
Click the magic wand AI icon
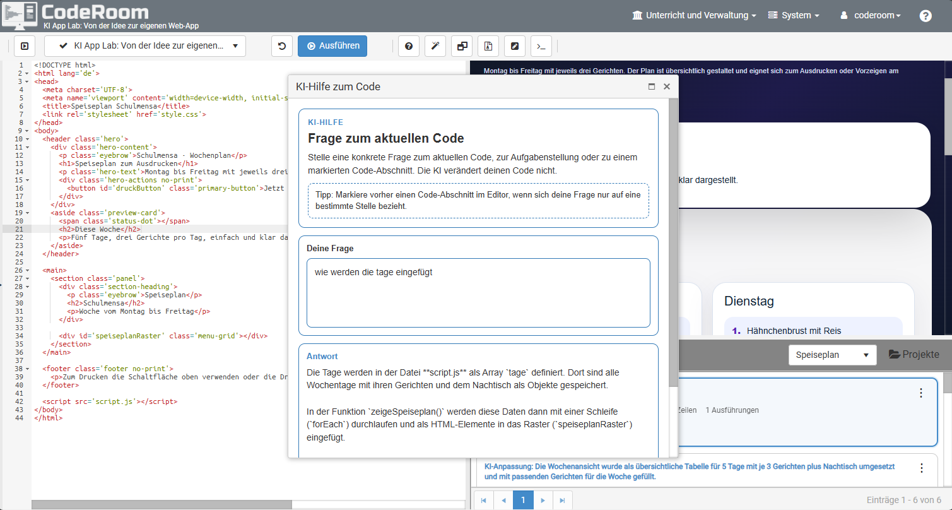[x=435, y=46]
